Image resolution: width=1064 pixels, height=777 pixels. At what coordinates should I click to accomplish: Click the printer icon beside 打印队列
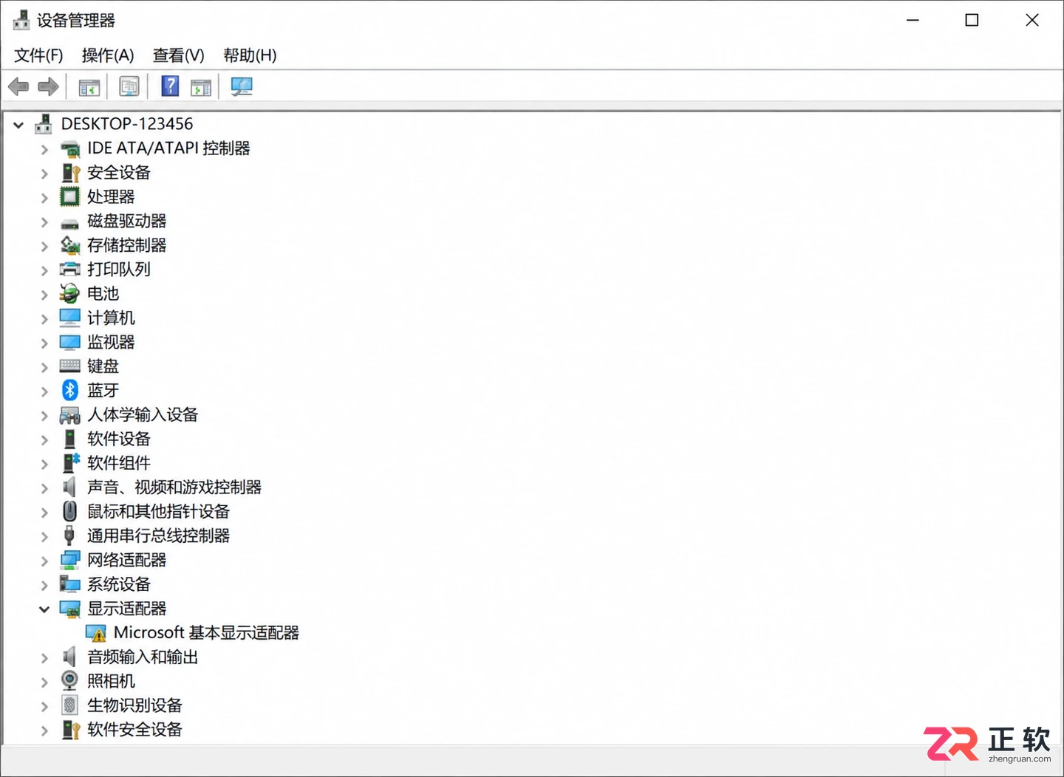[70, 269]
